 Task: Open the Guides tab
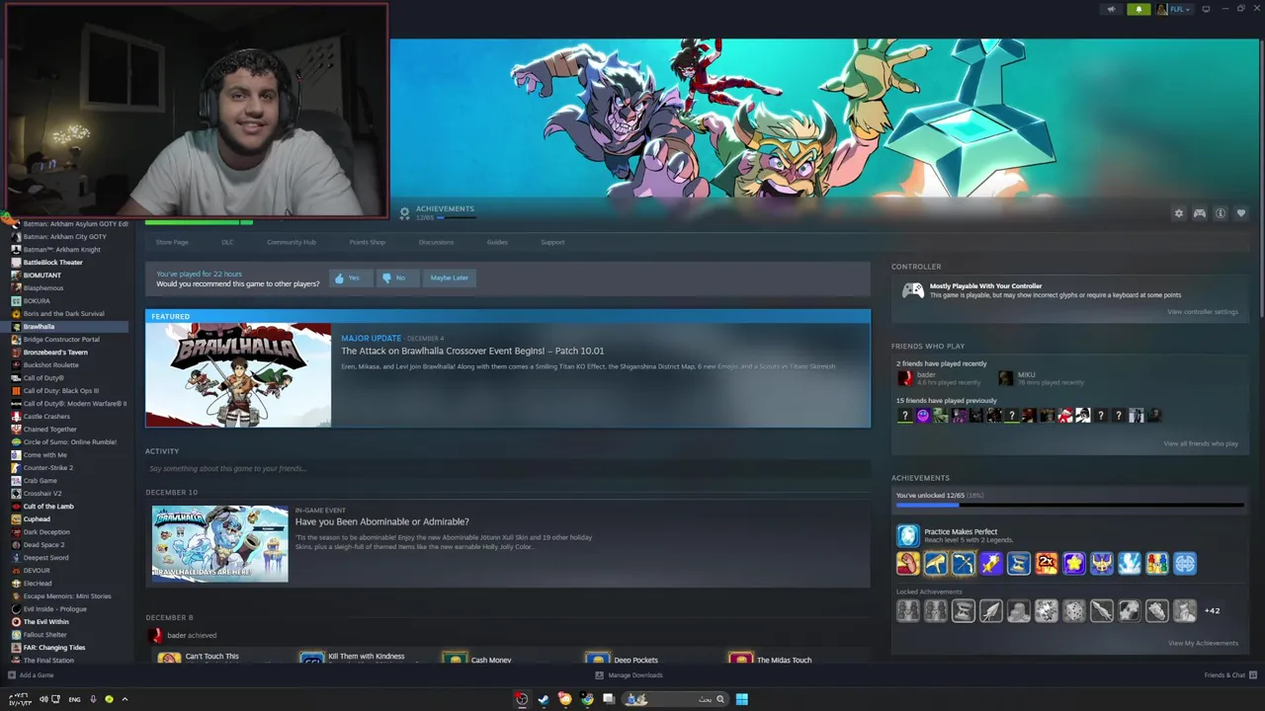[x=497, y=242]
